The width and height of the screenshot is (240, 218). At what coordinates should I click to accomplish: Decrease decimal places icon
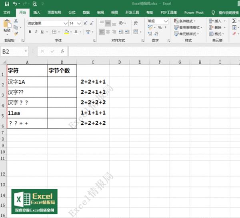click(x=156, y=34)
